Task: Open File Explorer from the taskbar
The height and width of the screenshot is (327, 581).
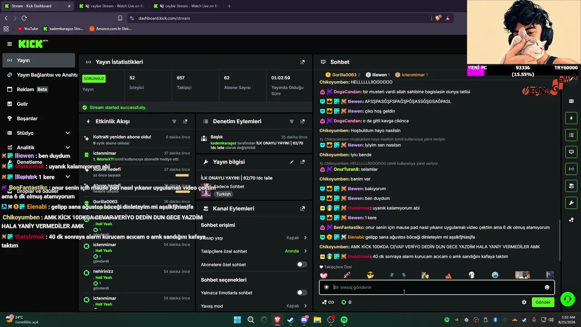Action: point(317,320)
